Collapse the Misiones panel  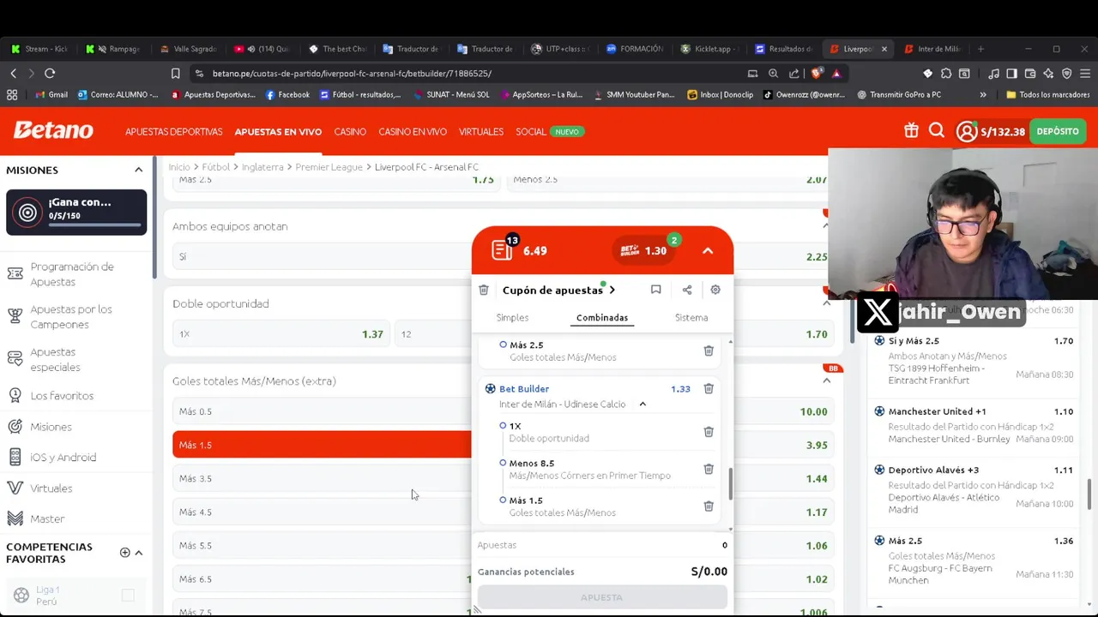pos(138,170)
